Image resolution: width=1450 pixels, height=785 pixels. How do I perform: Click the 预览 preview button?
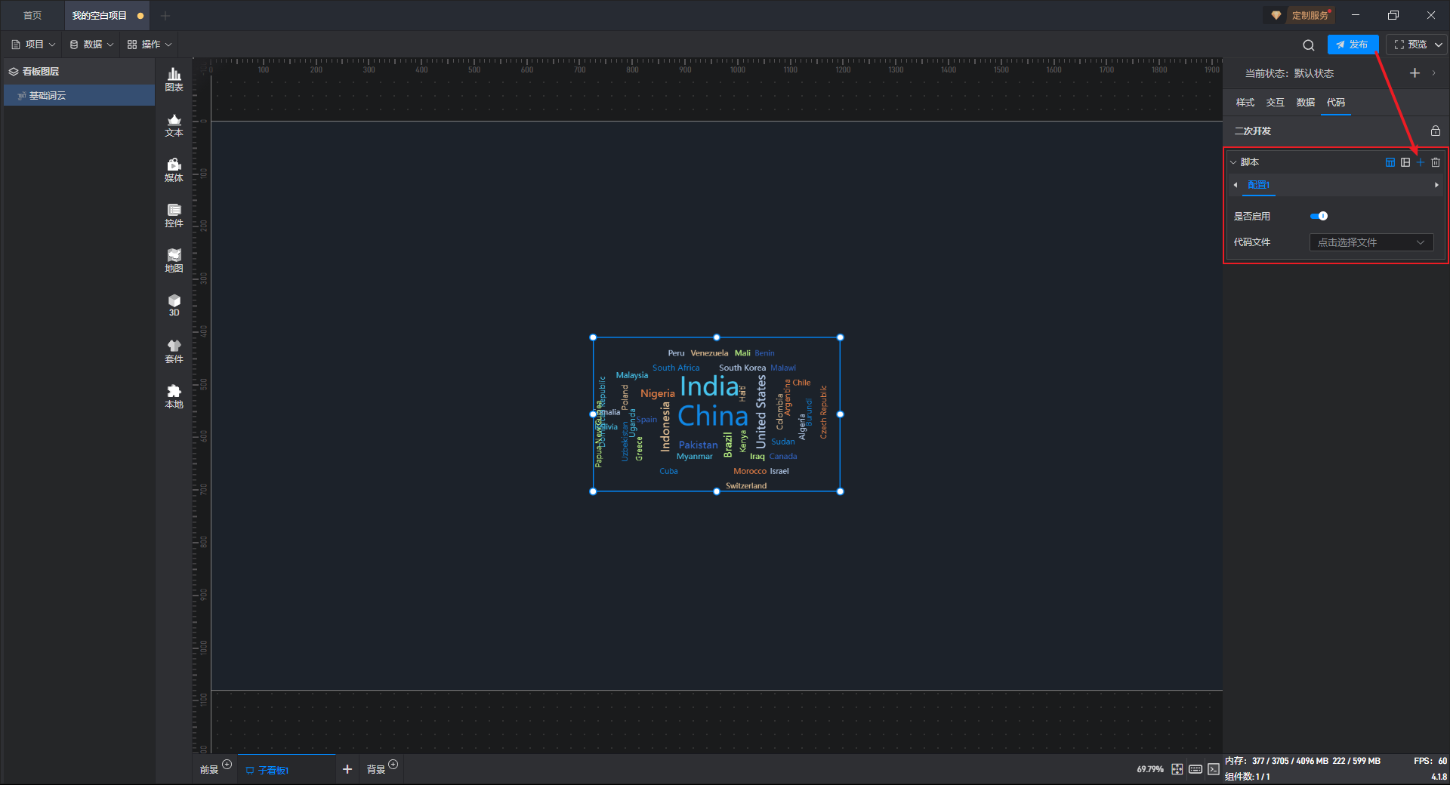coord(1410,45)
